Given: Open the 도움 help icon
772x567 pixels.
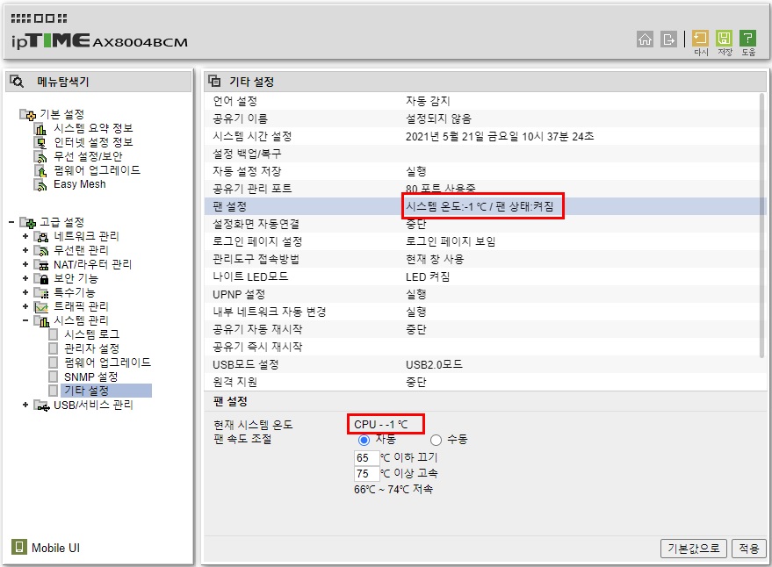Looking at the screenshot, I should coord(747,38).
